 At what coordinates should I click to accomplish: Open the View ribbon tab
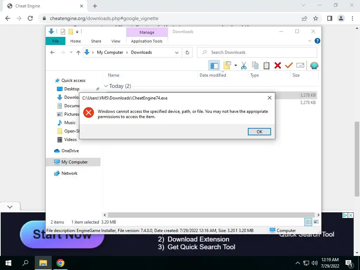(x=116, y=41)
